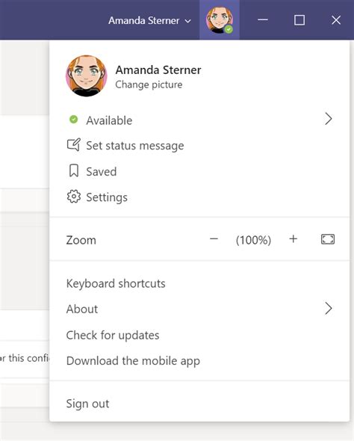The image size is (354, 441).
Task: Open the About submenu
Action: pos(199,309)
